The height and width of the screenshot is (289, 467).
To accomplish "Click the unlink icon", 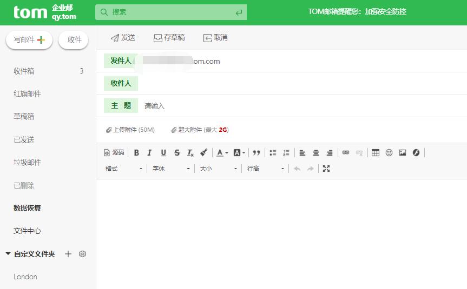I will point(359,152).
